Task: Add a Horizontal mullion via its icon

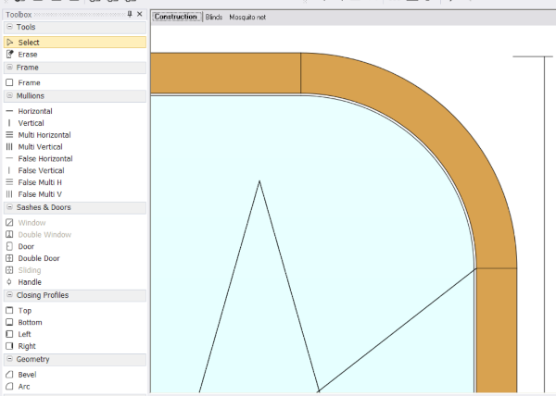Action: (9, 111)
